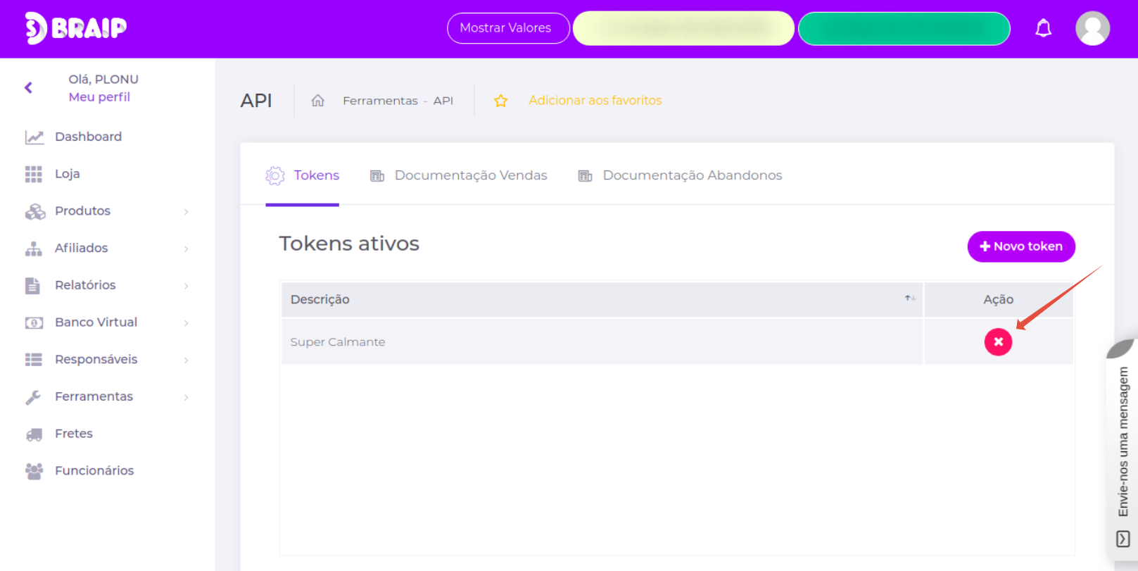
Task: Open the Meu perfil link
Action: coord(99,97)
